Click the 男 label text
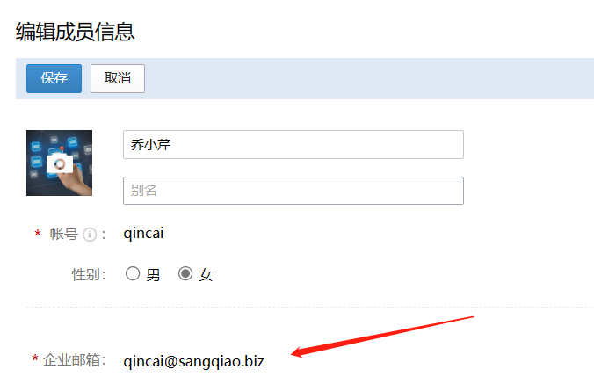The height and width of the screenshot is (391, 594). (x=153, y=275)
